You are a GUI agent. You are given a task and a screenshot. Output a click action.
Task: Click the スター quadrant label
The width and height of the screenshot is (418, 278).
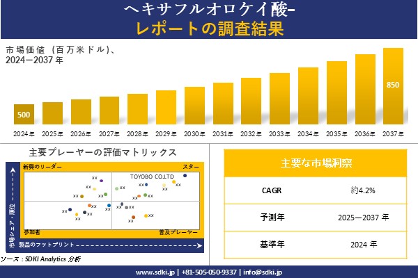pos(190,167)
